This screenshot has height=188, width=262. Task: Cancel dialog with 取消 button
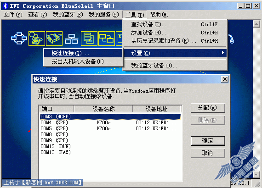click(x=208, y=153)
